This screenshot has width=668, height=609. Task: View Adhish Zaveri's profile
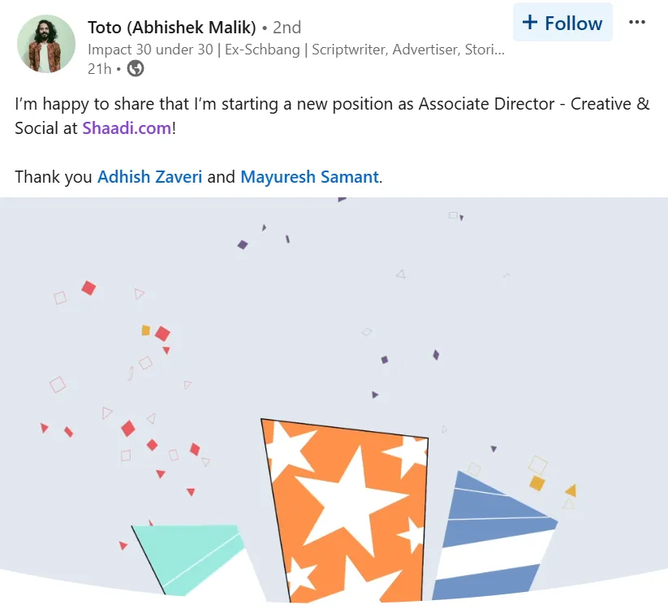click(149, 176)
